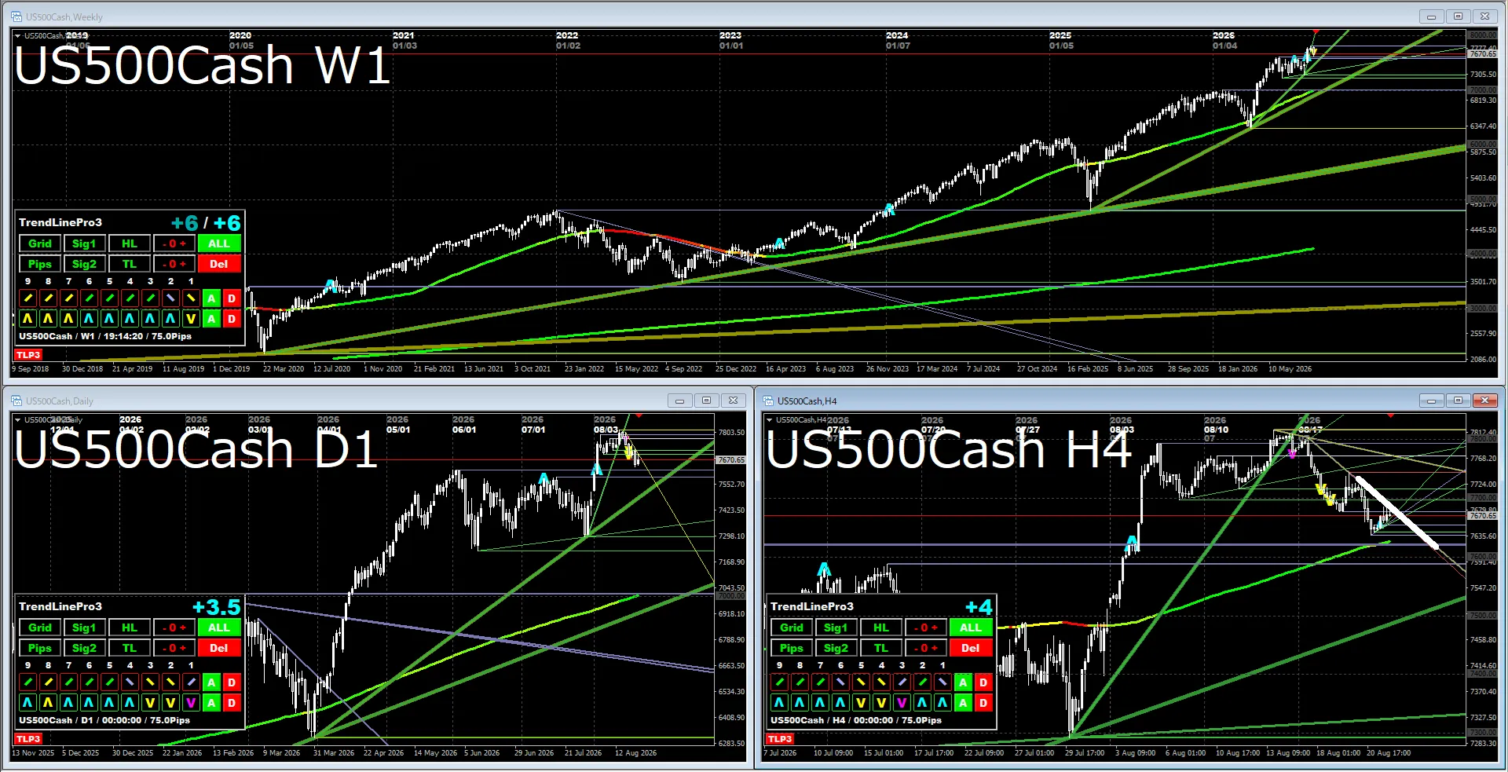
Task: Click the red Del button in W1 panel
Action: (219, 264)
